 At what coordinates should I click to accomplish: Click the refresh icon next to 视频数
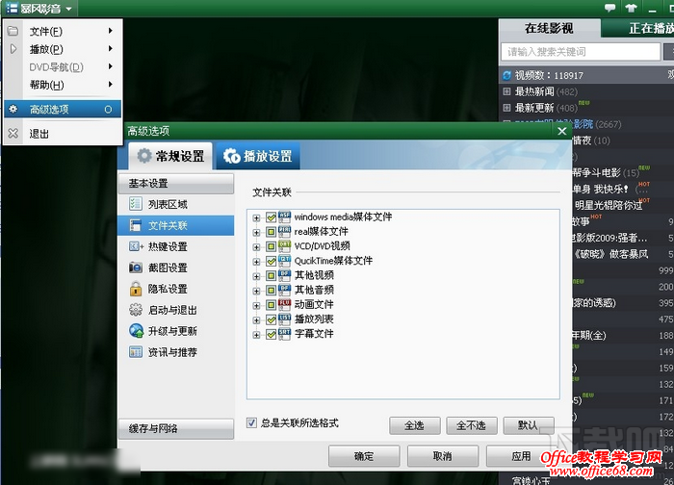click(507, 75)
